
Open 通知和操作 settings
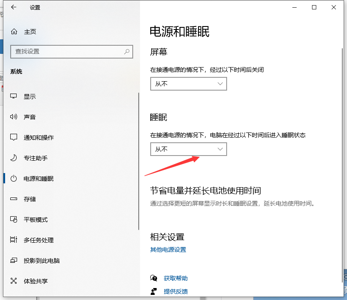pyautogui.click(x=39, y=138)
